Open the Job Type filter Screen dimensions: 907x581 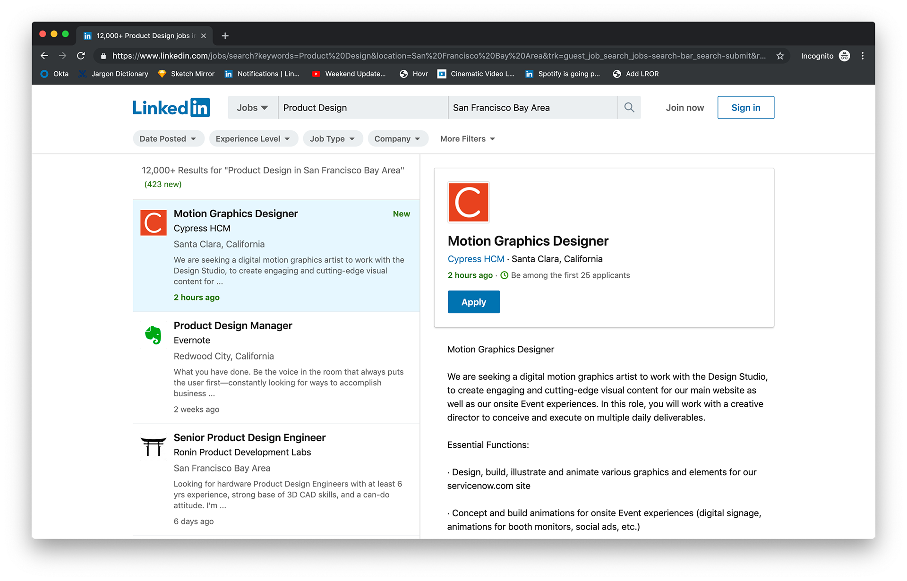333,139
